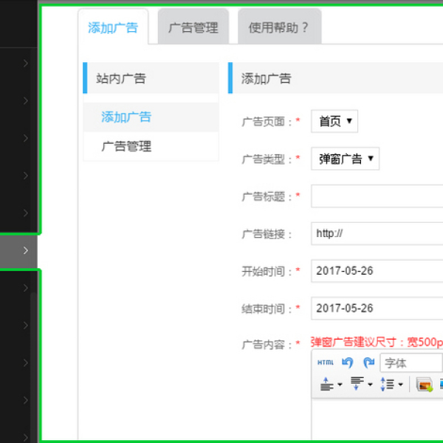Open the line height icon
This screenshot has height=443, width=443.
coord(391,384)
